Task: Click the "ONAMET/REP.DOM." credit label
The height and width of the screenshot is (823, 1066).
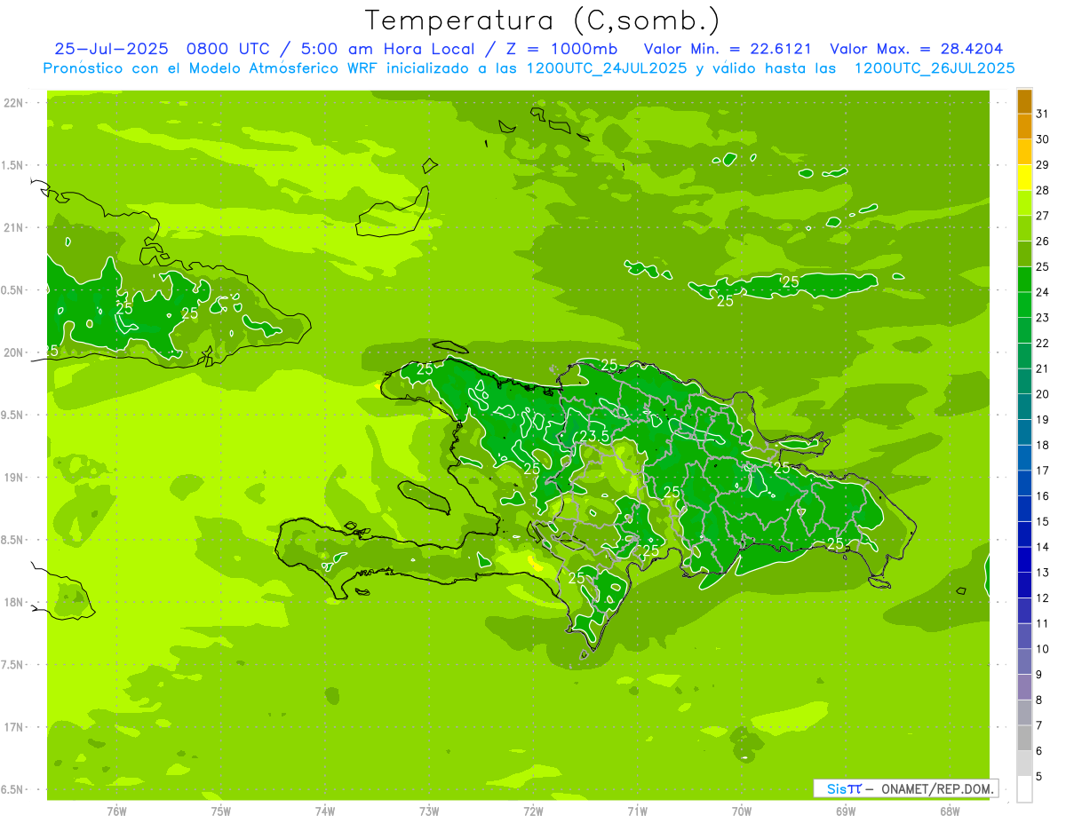Action: [x=936, y=788]
